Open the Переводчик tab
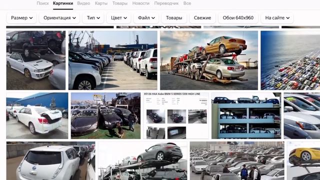This screenshot has width=320, height=180. 166,3
